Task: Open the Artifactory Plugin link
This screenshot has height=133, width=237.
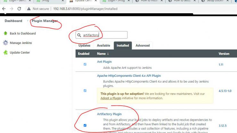Action: [109, 114]
